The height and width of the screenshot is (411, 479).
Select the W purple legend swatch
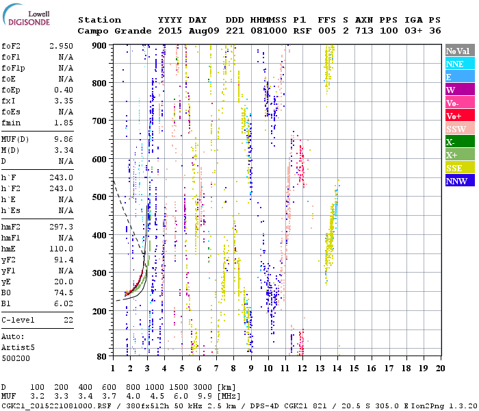click(460, 90)
